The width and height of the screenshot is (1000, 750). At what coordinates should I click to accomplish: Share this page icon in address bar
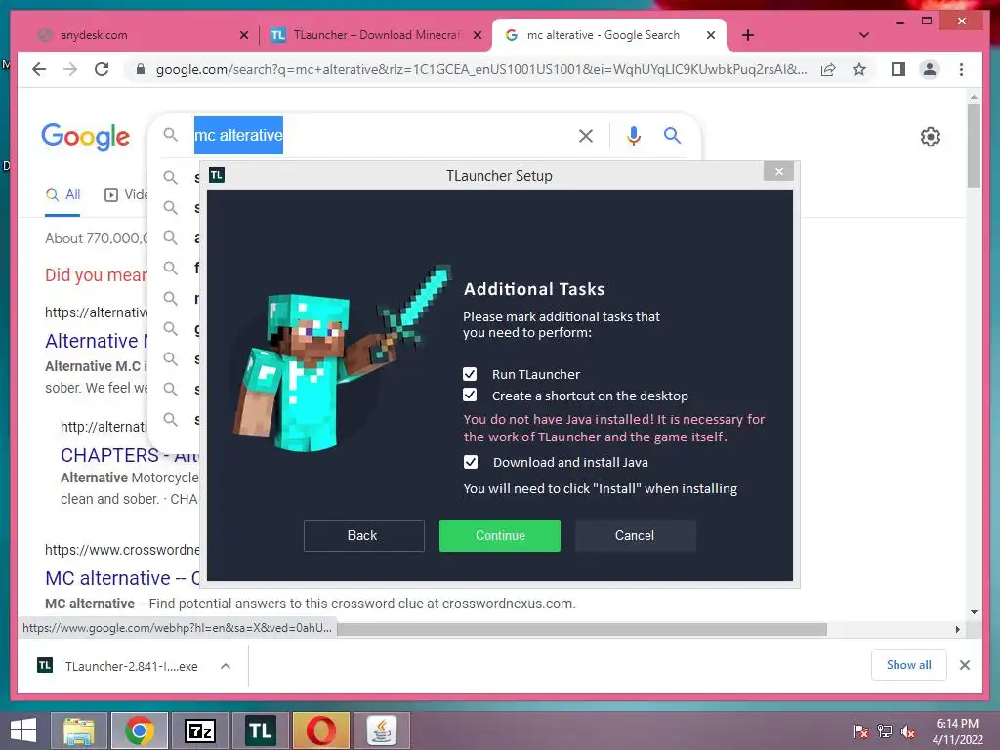828,69
